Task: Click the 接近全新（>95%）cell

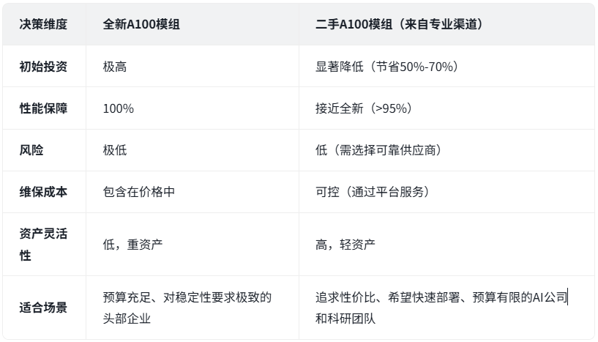Action: 363,108
